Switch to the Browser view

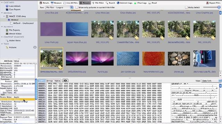(56, 3)
